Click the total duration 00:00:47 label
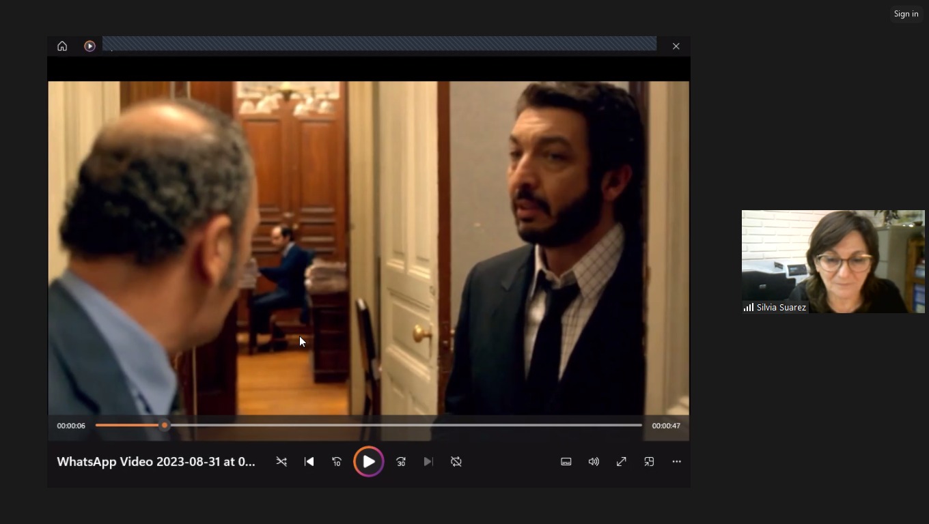This screenshot has height=524, width=929. 665,426
